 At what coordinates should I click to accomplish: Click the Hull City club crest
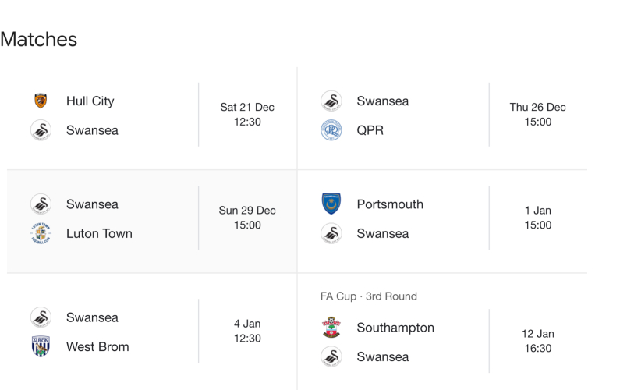[41, 101]
